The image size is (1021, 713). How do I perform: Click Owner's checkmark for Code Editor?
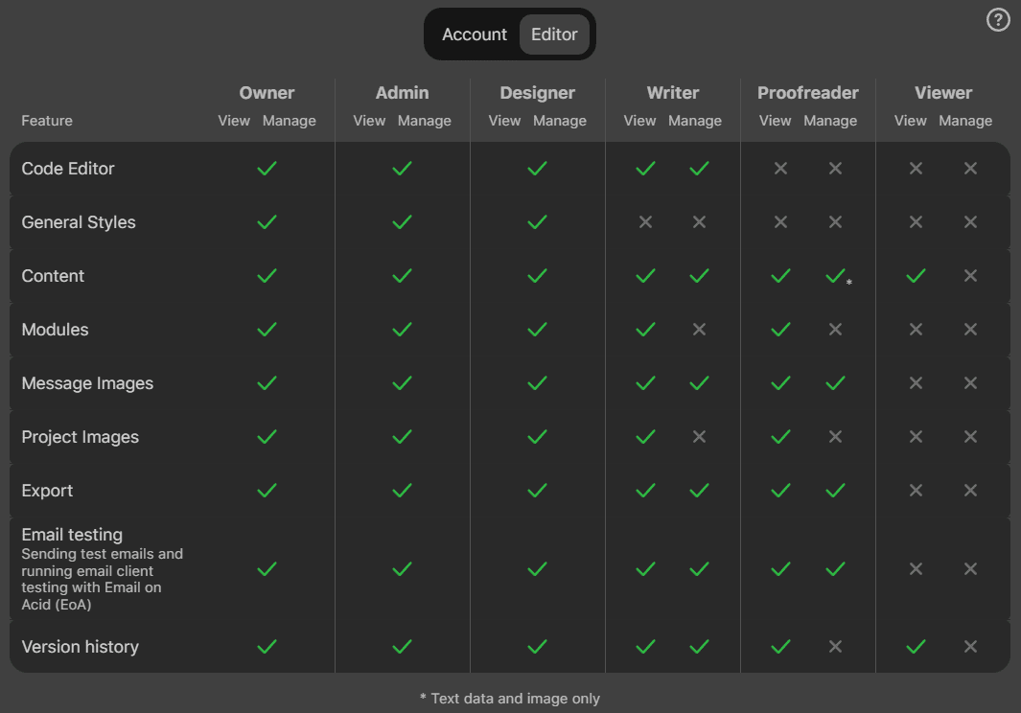(267, 169)
